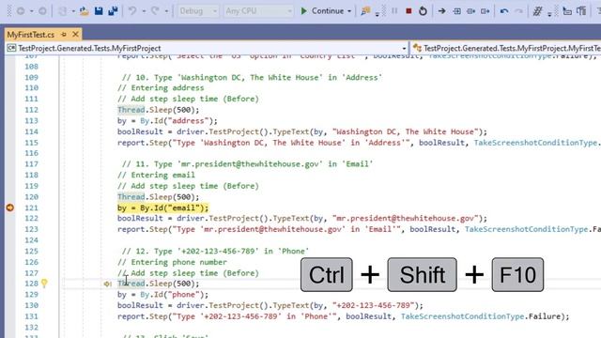Click '// Add step sleep time (Before)' on line 111
This screenshot has width=601, height=338.
tap(188, 99)
